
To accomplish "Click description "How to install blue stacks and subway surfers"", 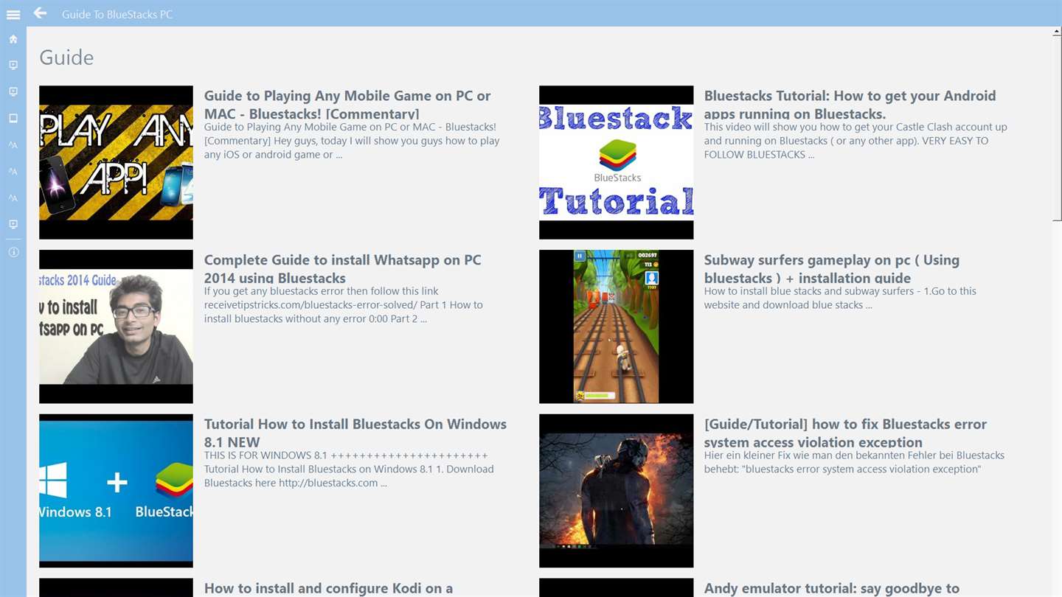I will click(x=840, y=298).
